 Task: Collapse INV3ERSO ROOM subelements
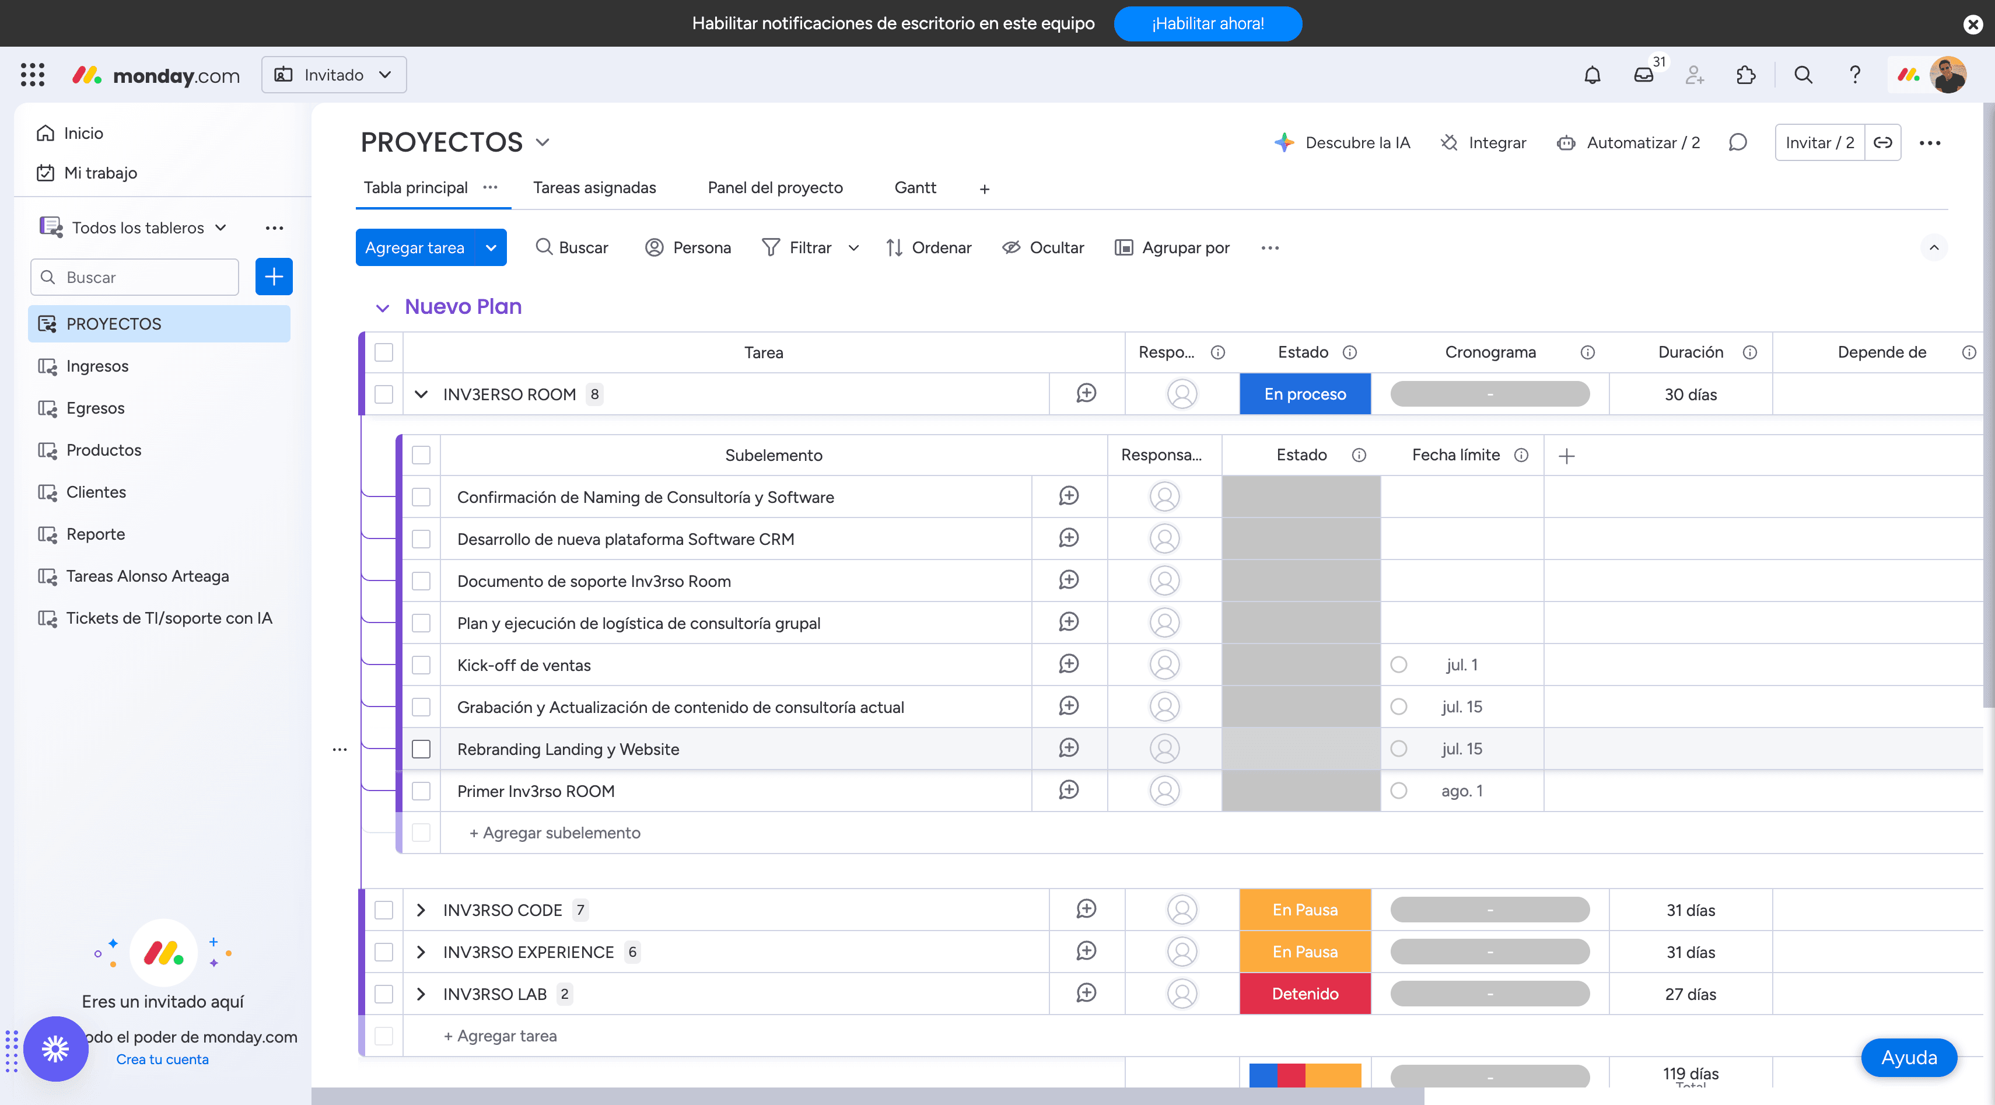421,394
